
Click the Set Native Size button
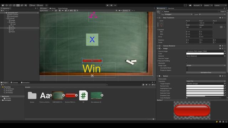click(206, 73)
